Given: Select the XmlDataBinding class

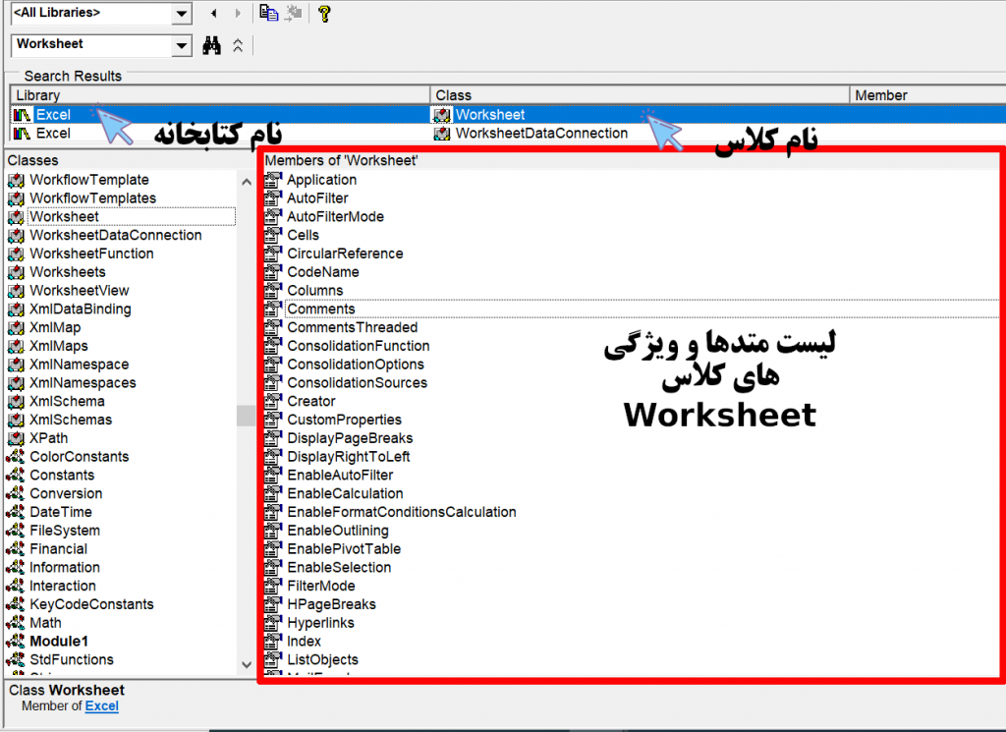Looking at the screenshot, I should point(81,310).
